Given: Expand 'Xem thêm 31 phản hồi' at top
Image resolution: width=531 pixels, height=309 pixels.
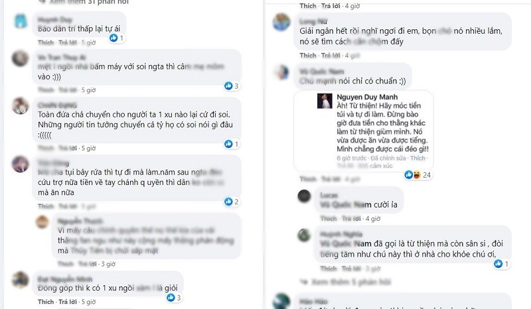Looking at the screenshot, I should click(x=84, y=2).
